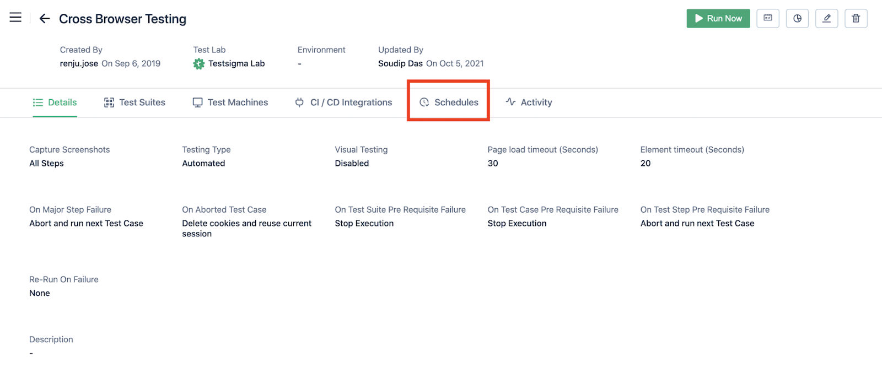
Task: Click the 'On Oct 5, 2021' date
Action: [455, 63]
